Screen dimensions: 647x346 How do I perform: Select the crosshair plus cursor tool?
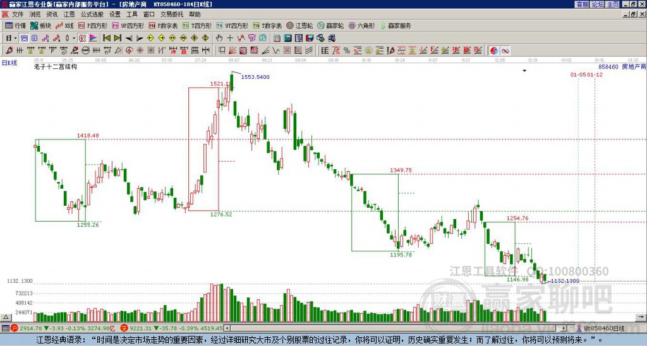230,38
